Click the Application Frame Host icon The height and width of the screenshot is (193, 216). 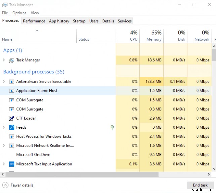click(x=12, y=91)
